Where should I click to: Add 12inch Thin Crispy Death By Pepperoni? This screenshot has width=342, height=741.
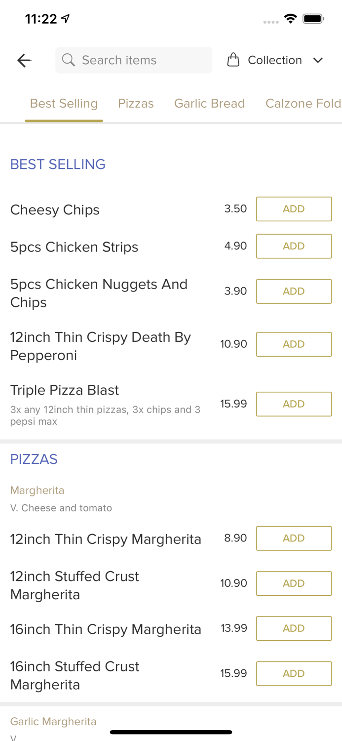pyautogui.click(x=294, y=344)
